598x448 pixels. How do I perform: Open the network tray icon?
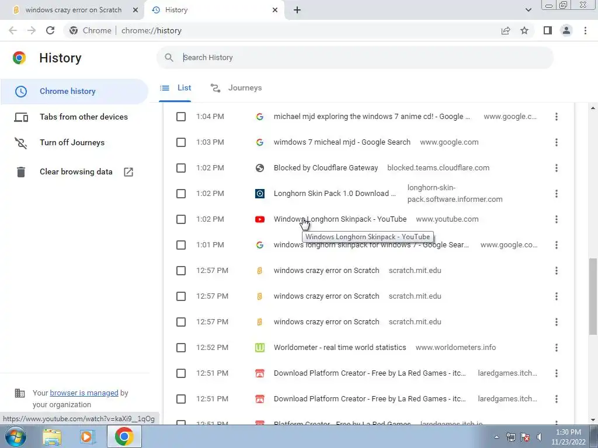510,437
